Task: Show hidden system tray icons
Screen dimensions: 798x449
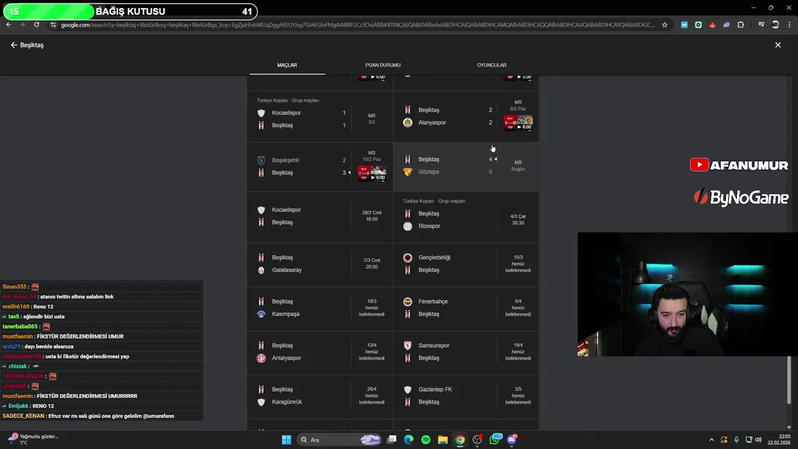Action: (711, 440)
